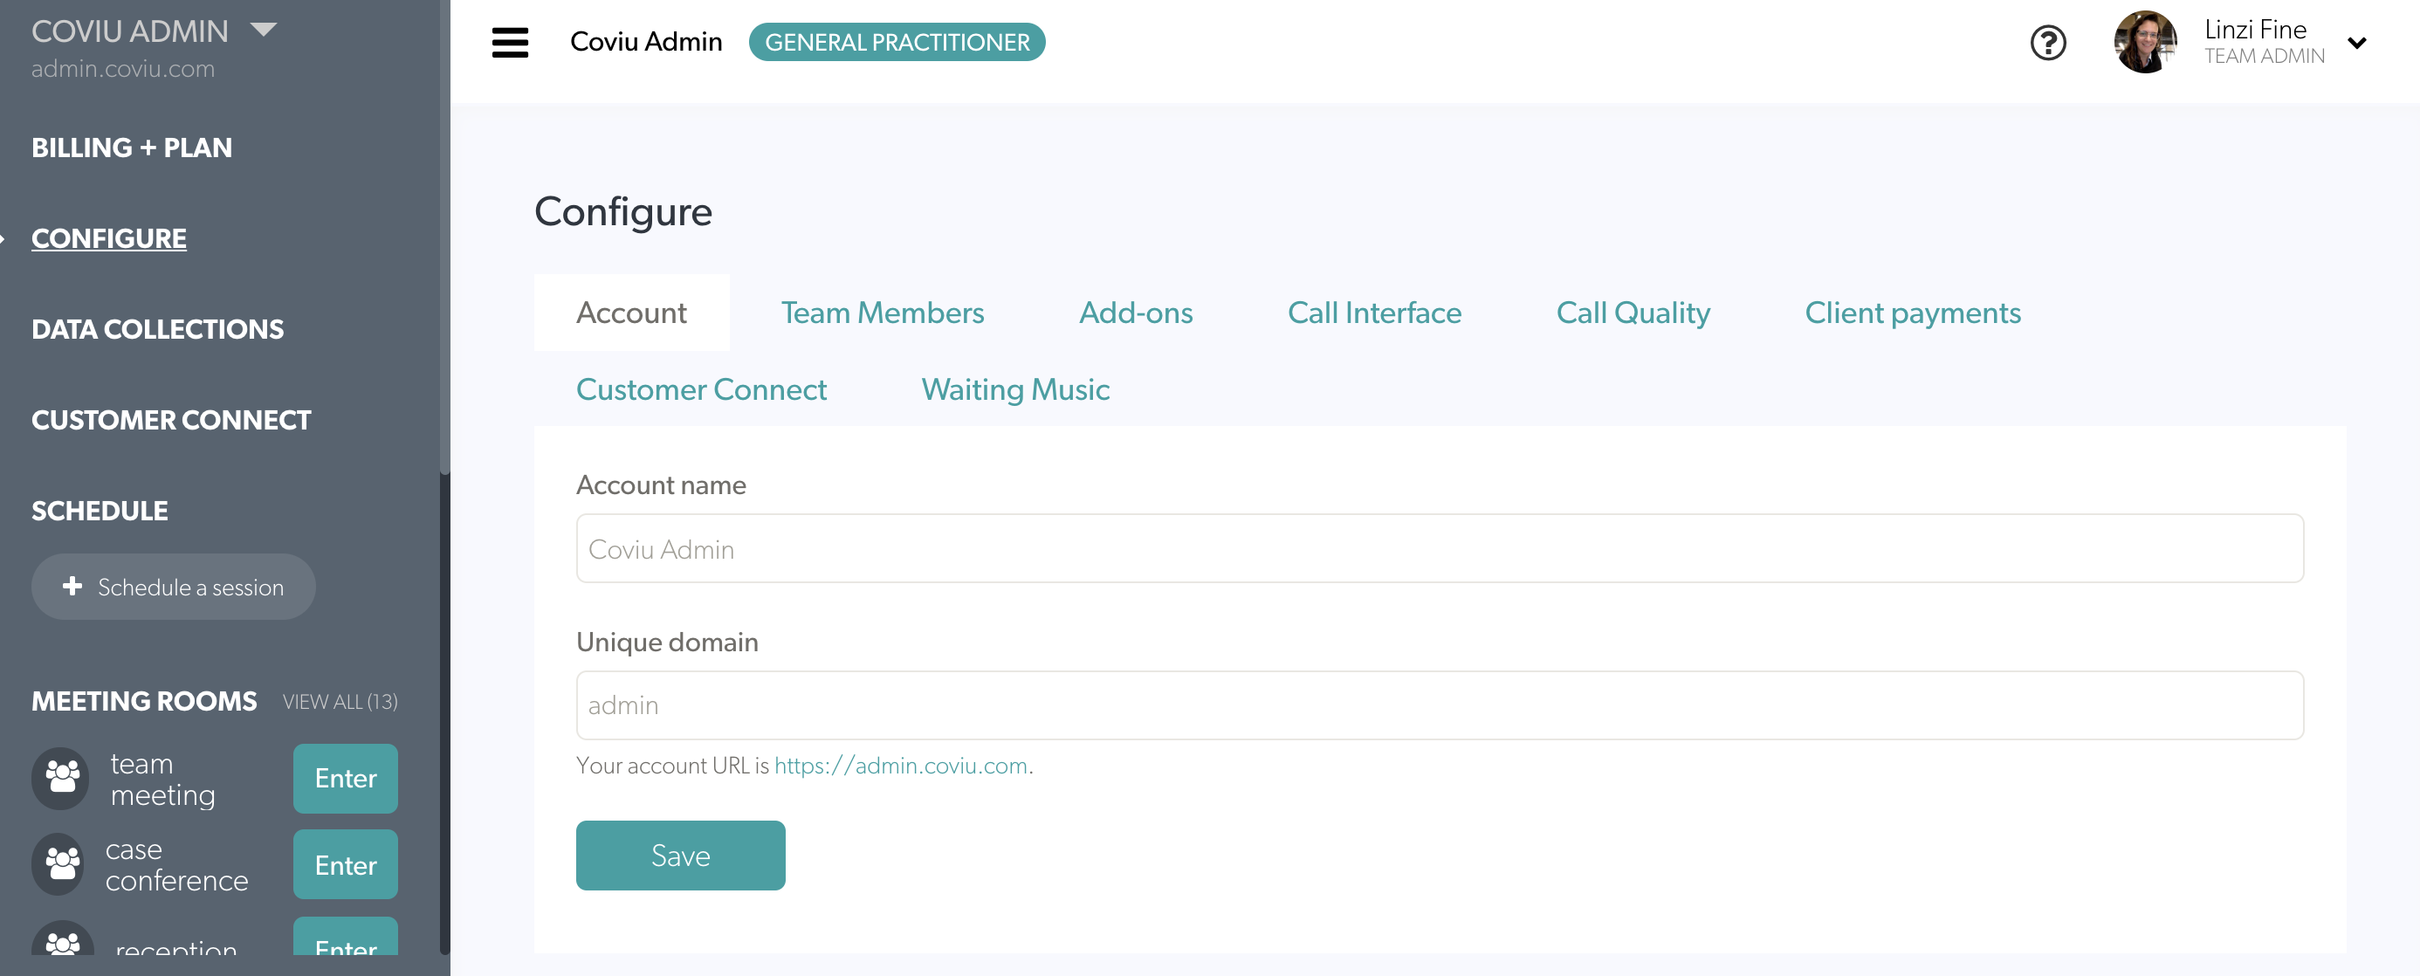Click Coviu Admin title in top bar

tap(646, 42)
